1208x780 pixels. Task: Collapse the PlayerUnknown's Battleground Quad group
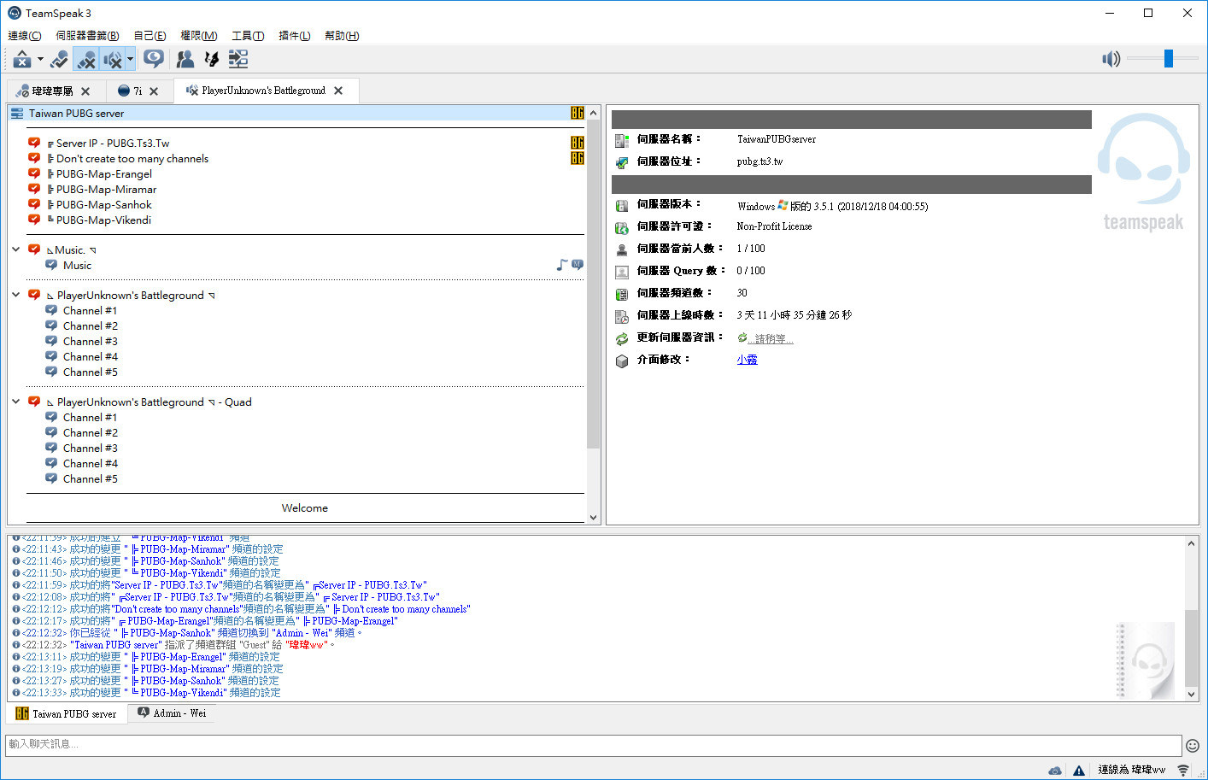(x=15, y=402)
